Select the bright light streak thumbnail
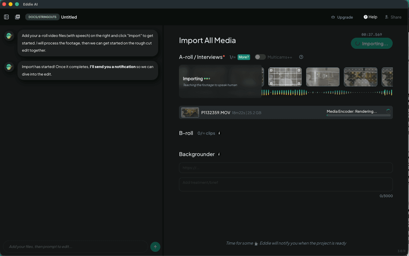Screen dimensions: 409x256 (x=323, y=77)
